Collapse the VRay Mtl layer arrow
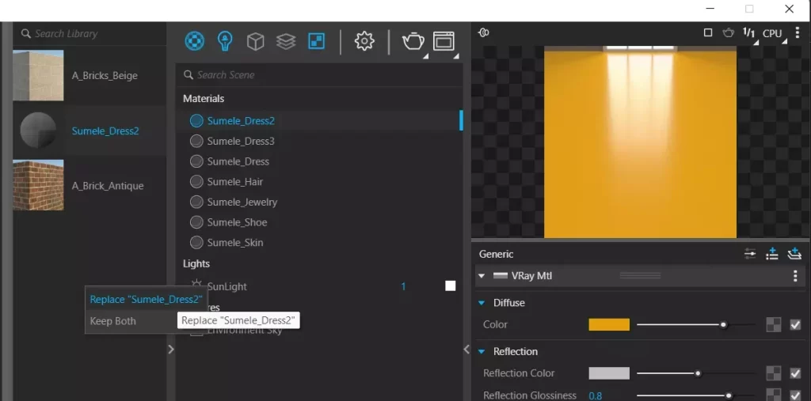Screen dimensions: 811x401 pyautogui.click(x=482, y=276)
